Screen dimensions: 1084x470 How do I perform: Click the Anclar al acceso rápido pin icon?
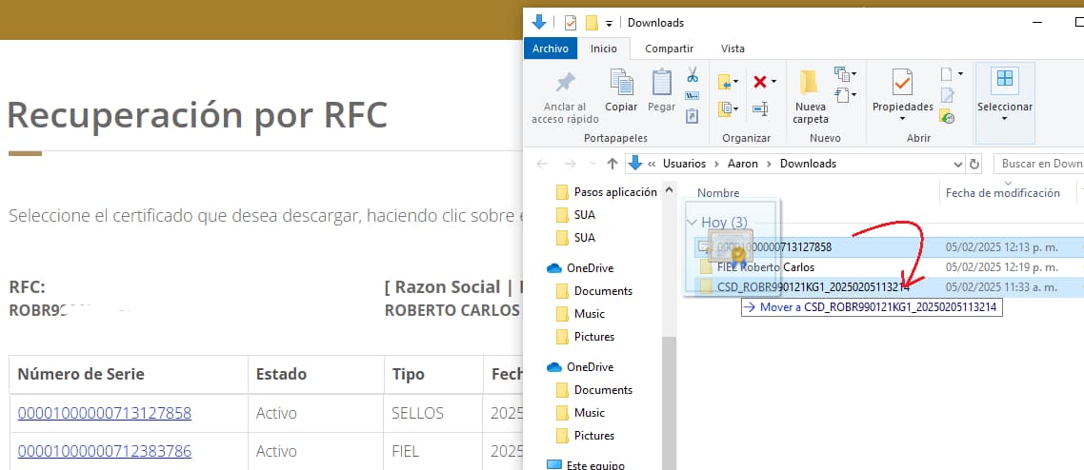tap(566, 83)
